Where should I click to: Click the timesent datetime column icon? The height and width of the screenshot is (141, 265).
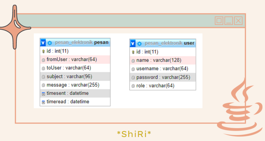(x=43, y=94)
